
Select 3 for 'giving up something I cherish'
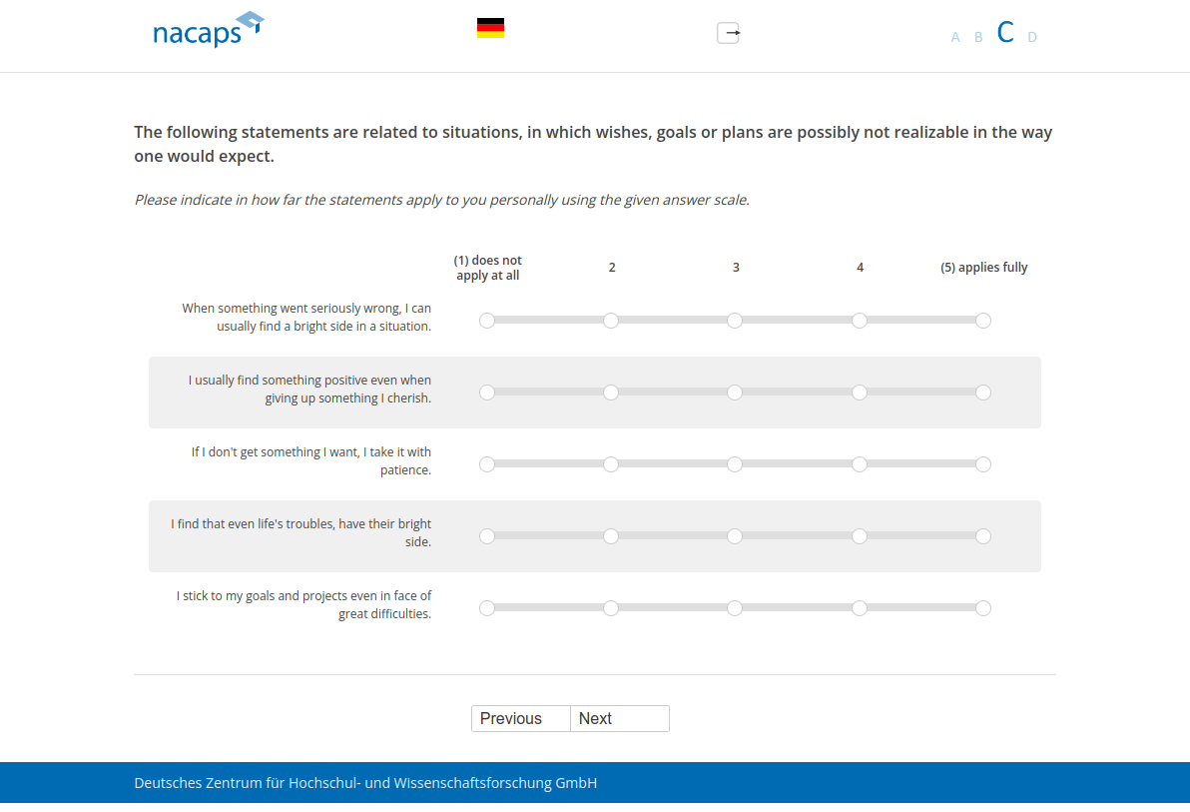[735, 393]
